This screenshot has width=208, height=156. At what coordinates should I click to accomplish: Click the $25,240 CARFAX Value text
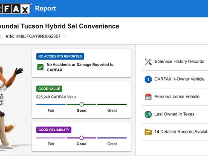tap(56, 97)
